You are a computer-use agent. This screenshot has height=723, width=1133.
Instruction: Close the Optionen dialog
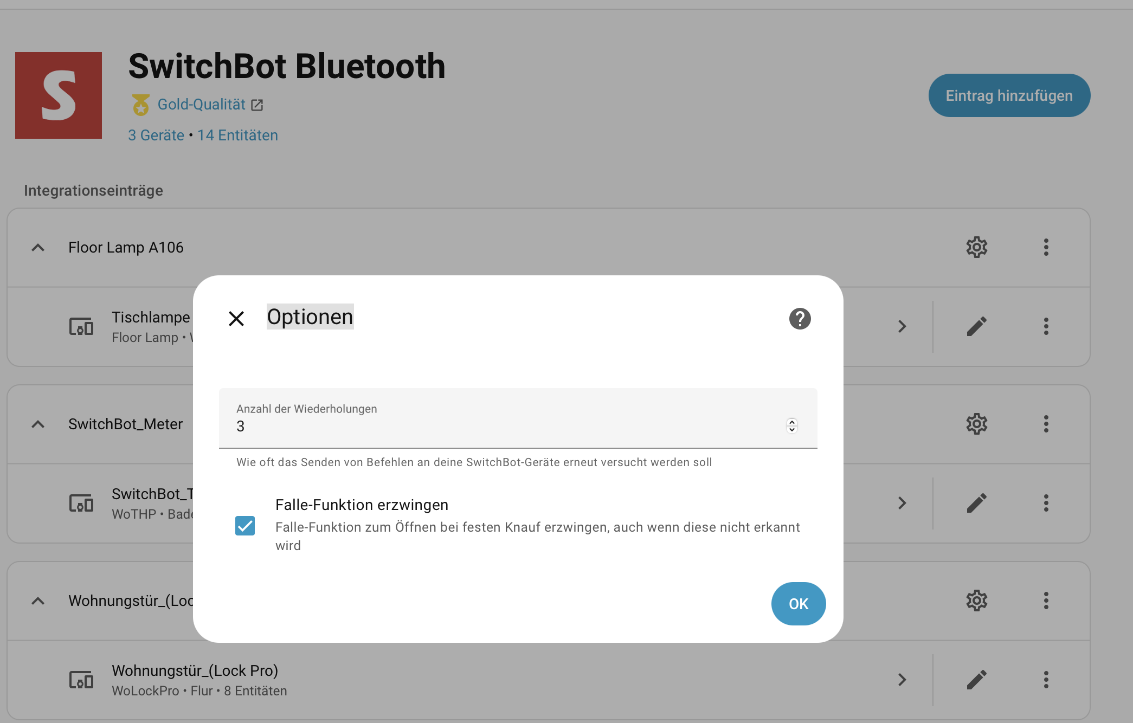(236, 319)
